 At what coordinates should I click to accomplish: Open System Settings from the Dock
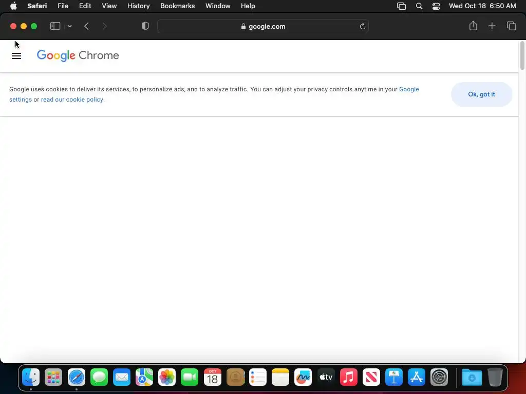(439, 377)
